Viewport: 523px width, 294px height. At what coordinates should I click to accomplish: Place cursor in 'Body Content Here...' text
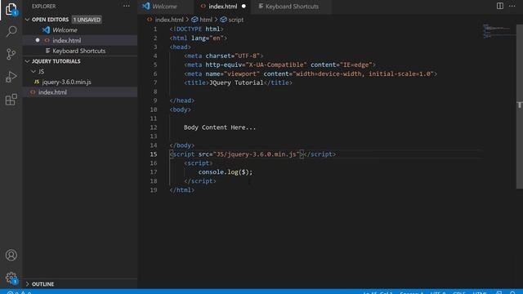tap(220, 127)
